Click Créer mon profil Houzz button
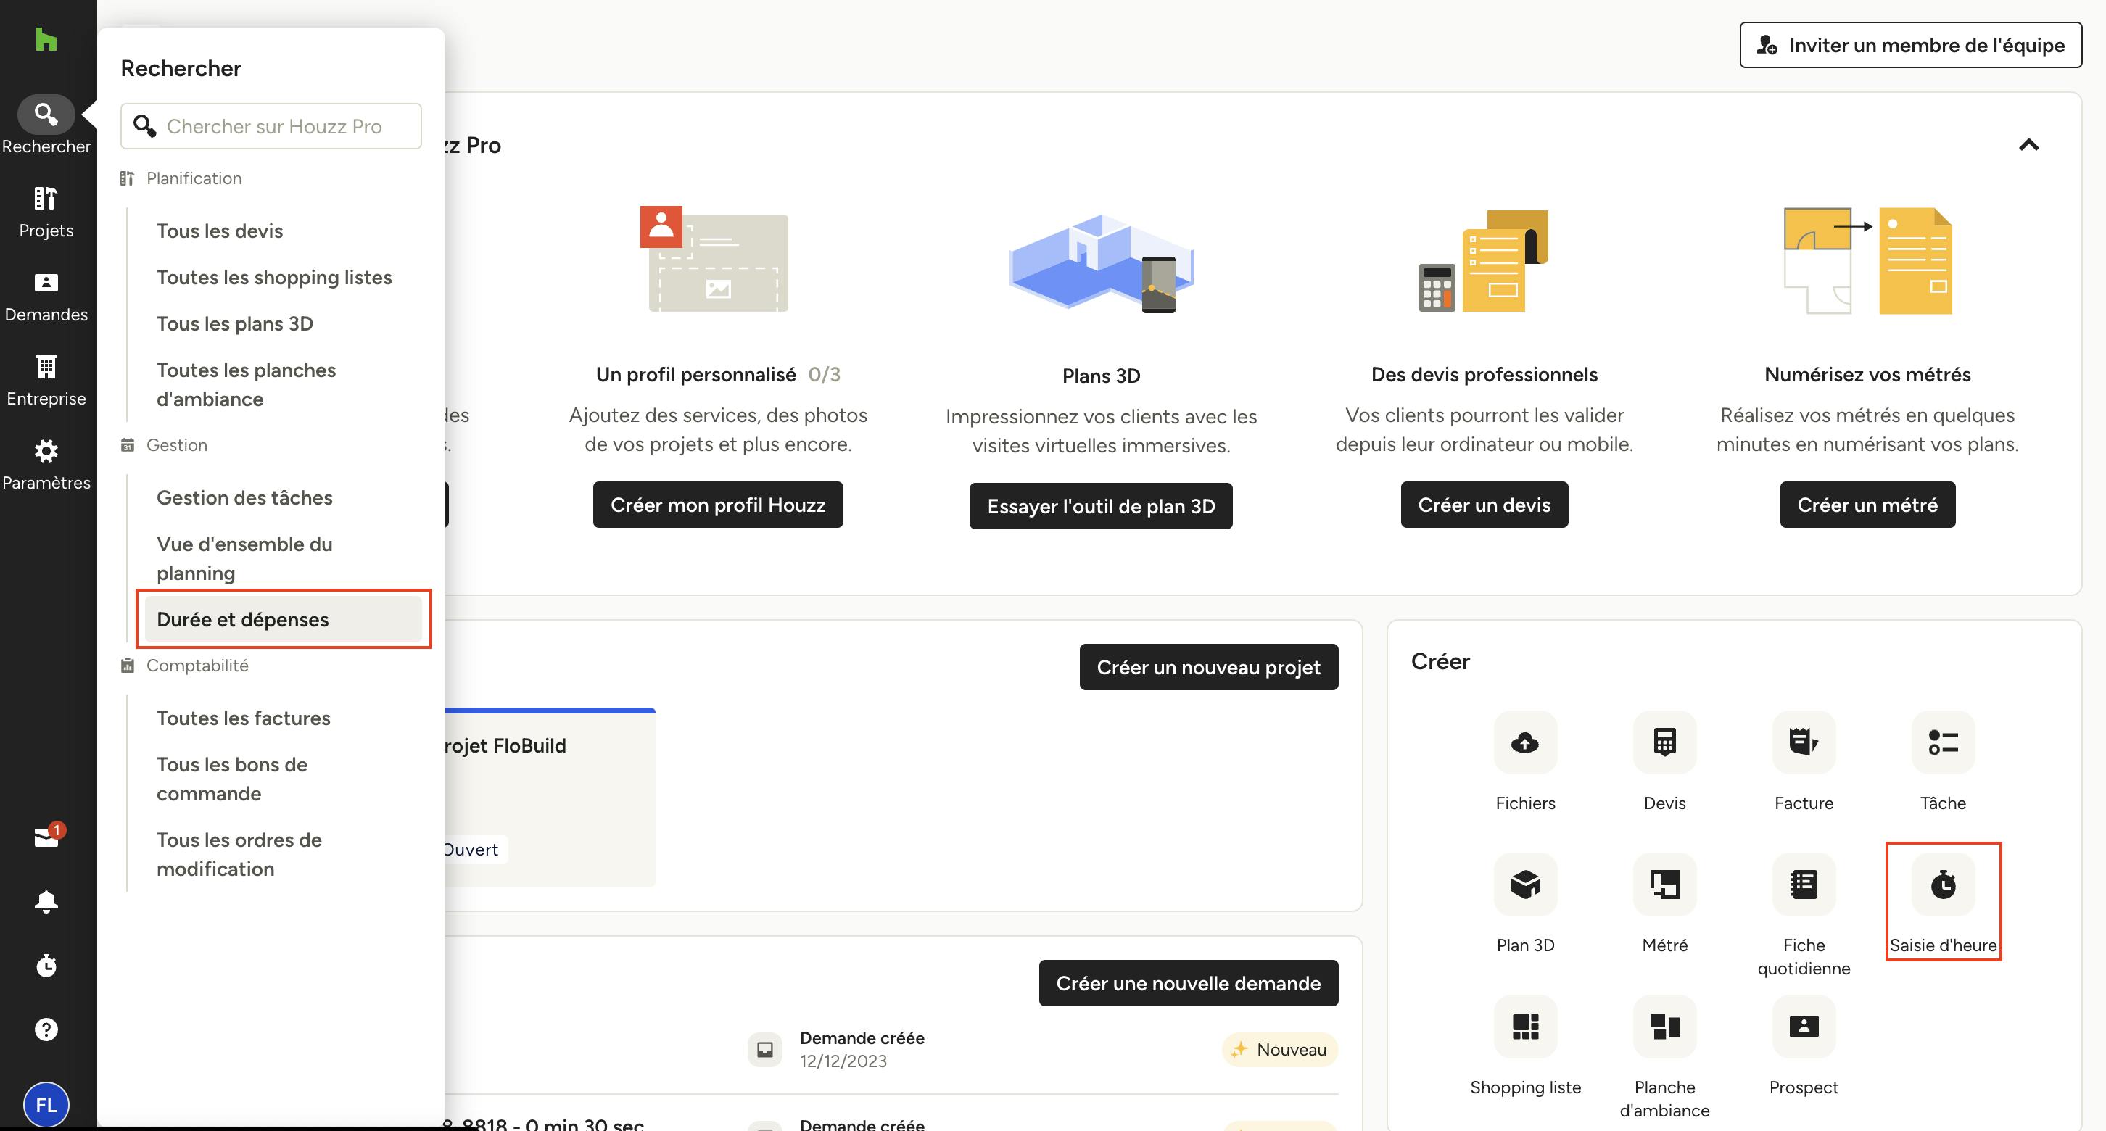The image size is (2106, 1131). (x=718, y=504)
